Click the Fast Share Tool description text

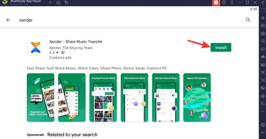97,68
